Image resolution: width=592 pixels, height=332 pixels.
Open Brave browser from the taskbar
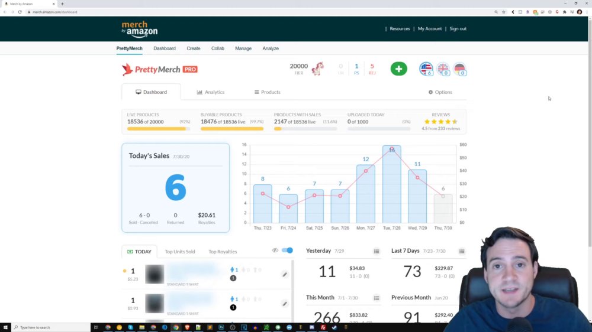(x=187, y=327)
